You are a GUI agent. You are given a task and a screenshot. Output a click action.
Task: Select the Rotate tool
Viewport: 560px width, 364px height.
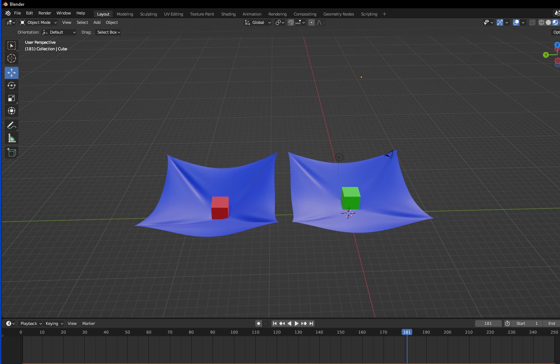pos(11,85)
